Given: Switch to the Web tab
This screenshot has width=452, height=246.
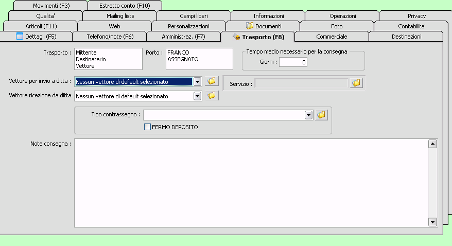Looking at the screenshot, I should point(114,26).
